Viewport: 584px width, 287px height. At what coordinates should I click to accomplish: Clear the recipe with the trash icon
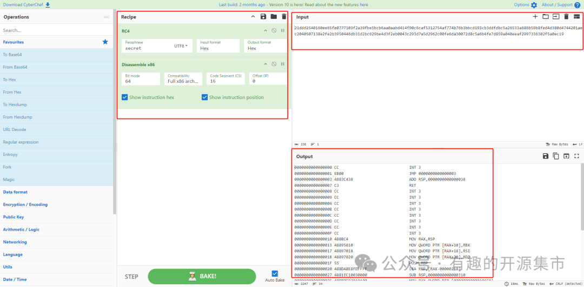pyautogui.click(x=284, y=17)
